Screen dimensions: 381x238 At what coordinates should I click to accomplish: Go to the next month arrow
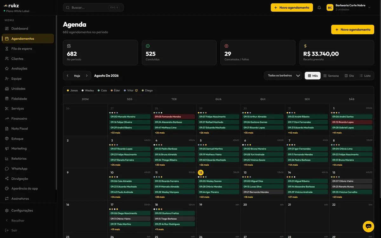click(x=87, y=76)
